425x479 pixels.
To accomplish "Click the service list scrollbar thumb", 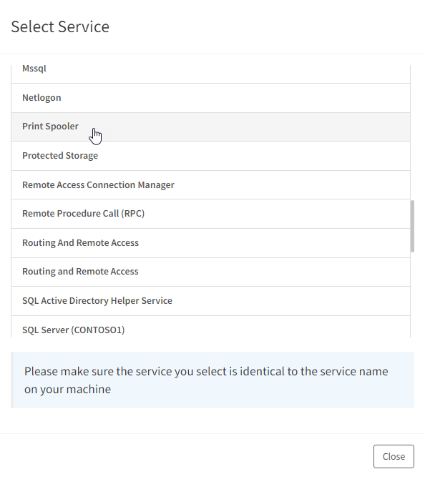I will point(412,226).
